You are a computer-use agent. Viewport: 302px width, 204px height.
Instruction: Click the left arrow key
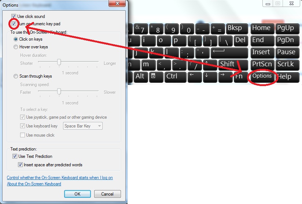(195, 77)
